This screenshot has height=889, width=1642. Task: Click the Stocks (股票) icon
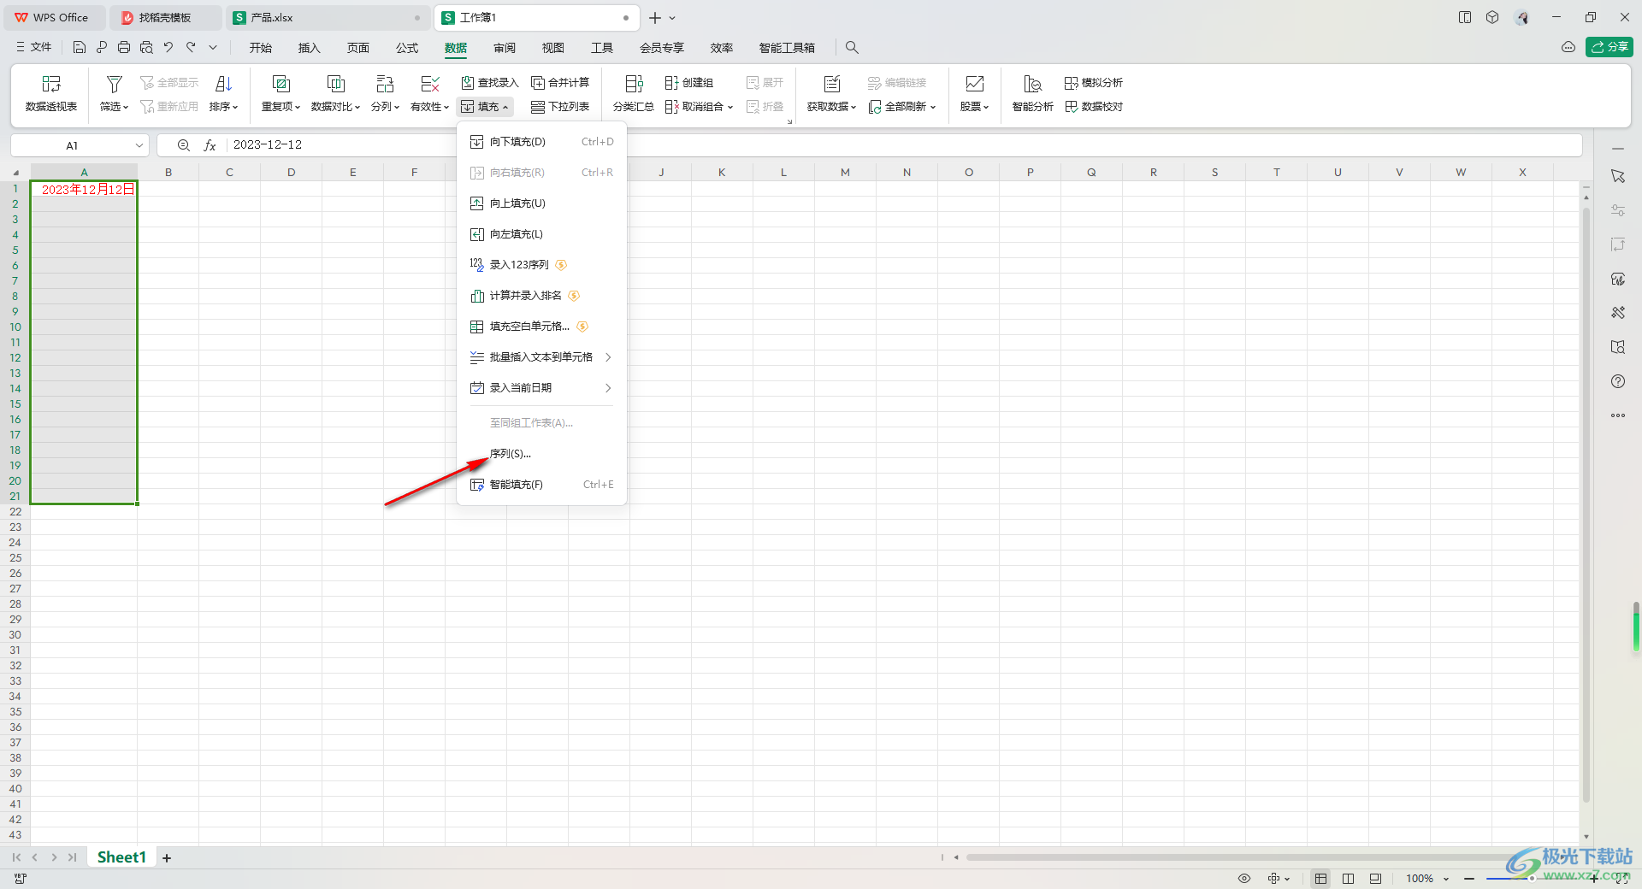point(974,84)
